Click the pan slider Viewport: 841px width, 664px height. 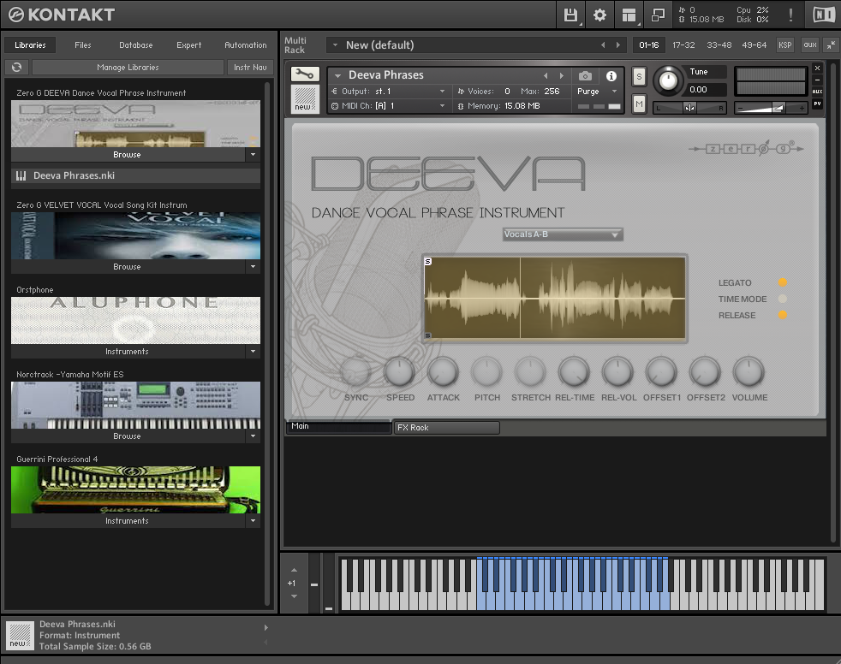pos(689,108)
